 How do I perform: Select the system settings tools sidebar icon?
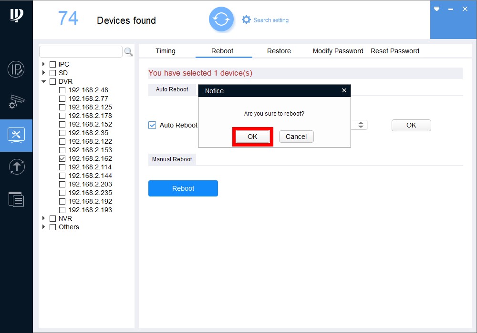click(16, 136)
